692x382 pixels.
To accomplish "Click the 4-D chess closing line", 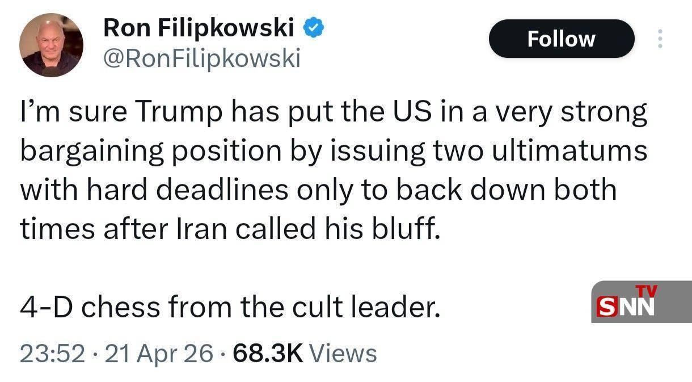I will pos(230,308).
